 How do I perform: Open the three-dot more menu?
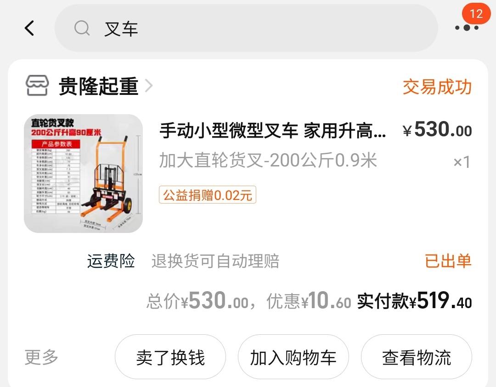coord(467,28)
